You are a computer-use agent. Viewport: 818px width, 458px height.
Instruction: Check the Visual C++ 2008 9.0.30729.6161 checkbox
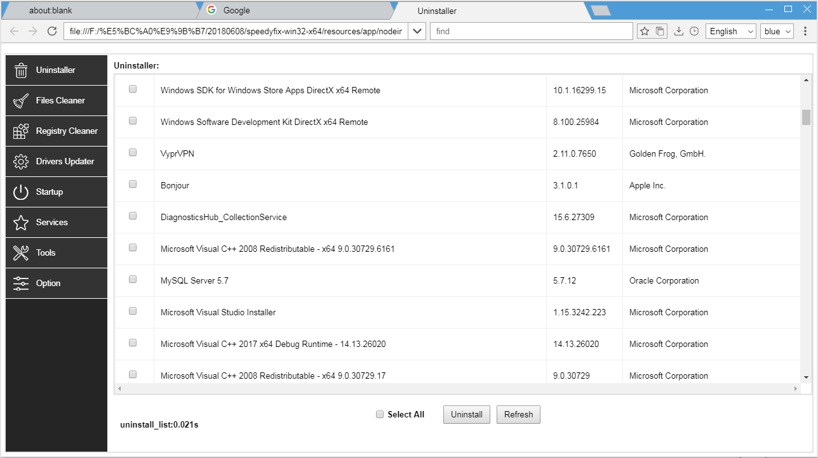click(x=133, y=247)
